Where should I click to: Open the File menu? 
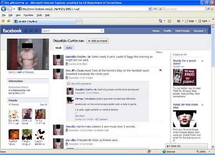click(x=4, y=15)
